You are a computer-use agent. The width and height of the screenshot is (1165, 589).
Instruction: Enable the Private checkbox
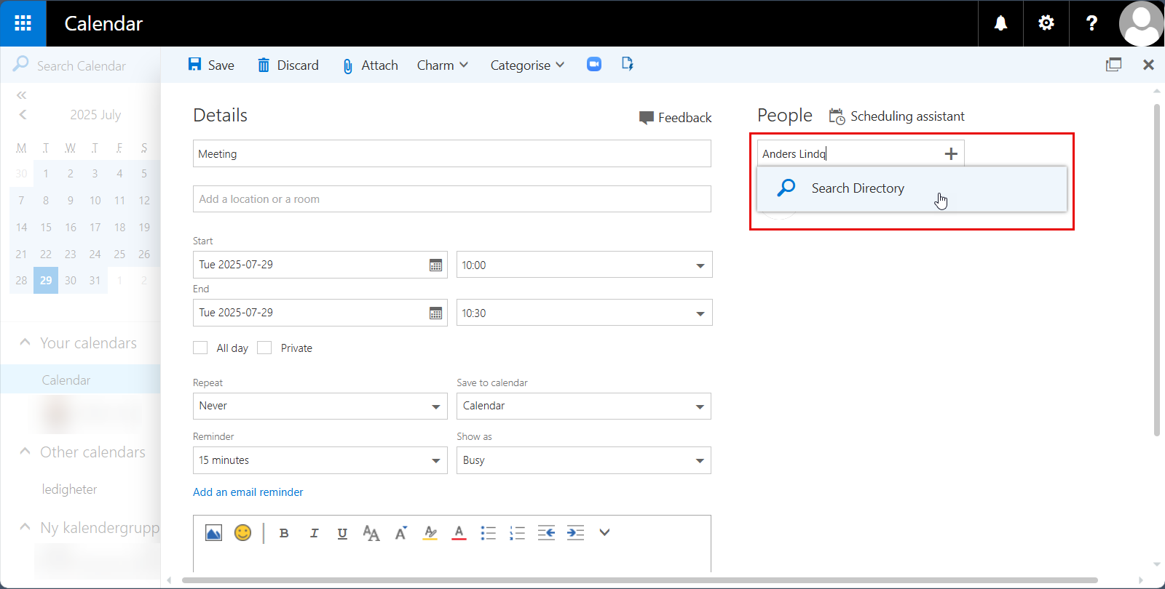264,348
